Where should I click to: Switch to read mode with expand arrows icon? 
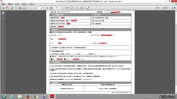click(88, 8)
